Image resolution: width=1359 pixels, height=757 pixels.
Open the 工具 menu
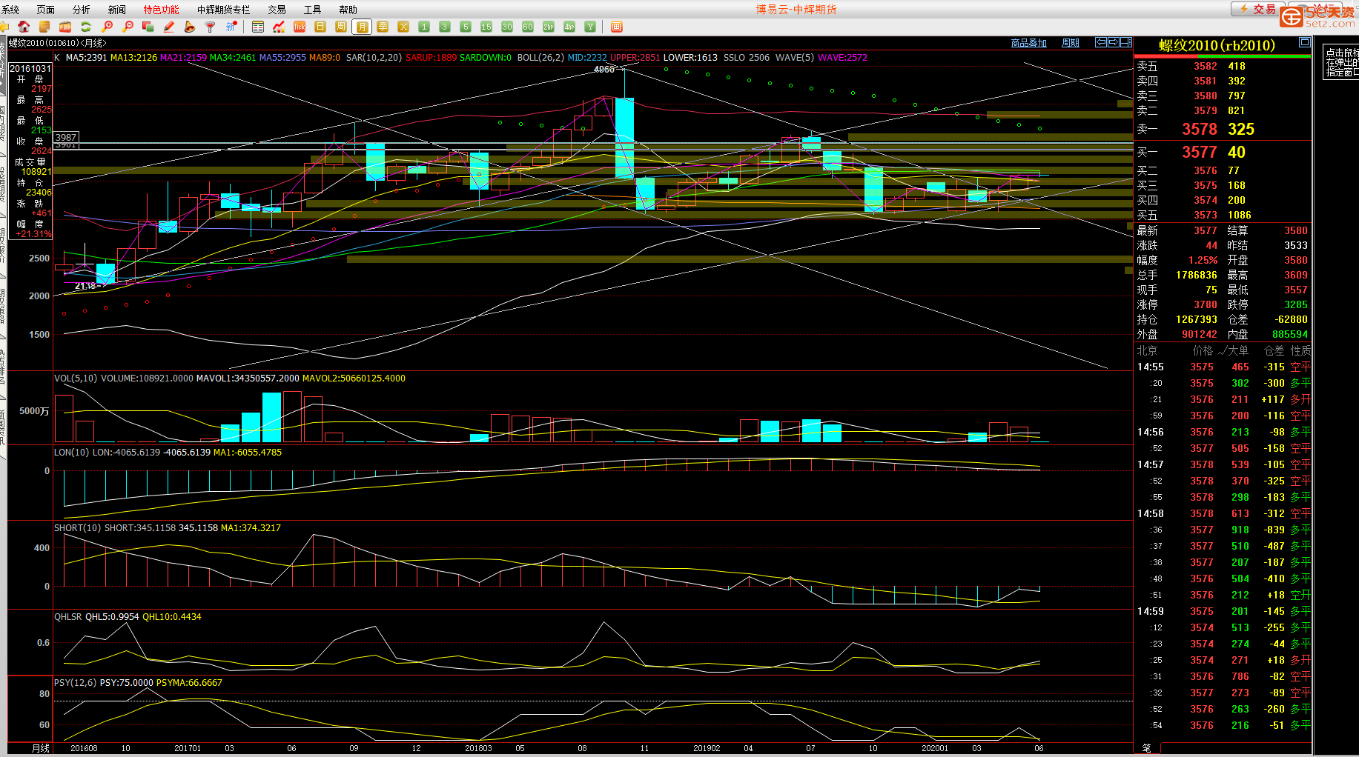pos(313,10)
